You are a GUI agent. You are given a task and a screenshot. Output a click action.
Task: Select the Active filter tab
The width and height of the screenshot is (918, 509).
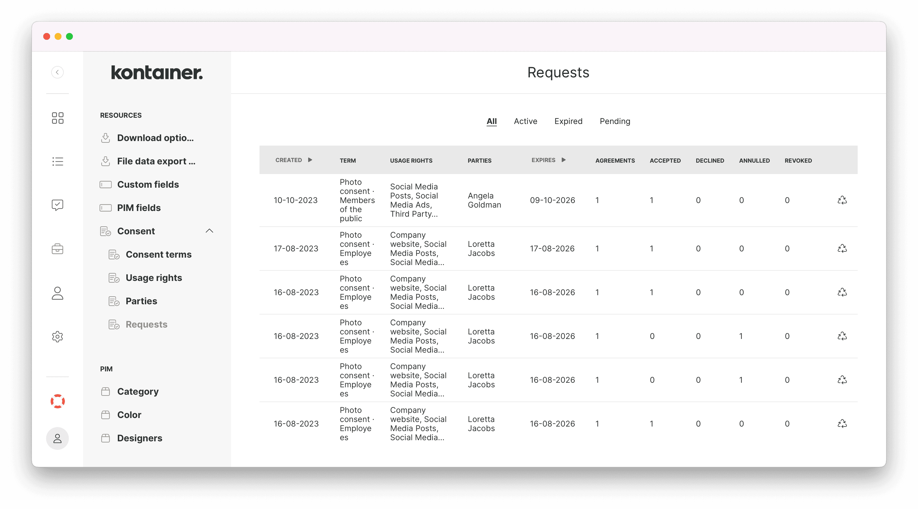[526, 121]
